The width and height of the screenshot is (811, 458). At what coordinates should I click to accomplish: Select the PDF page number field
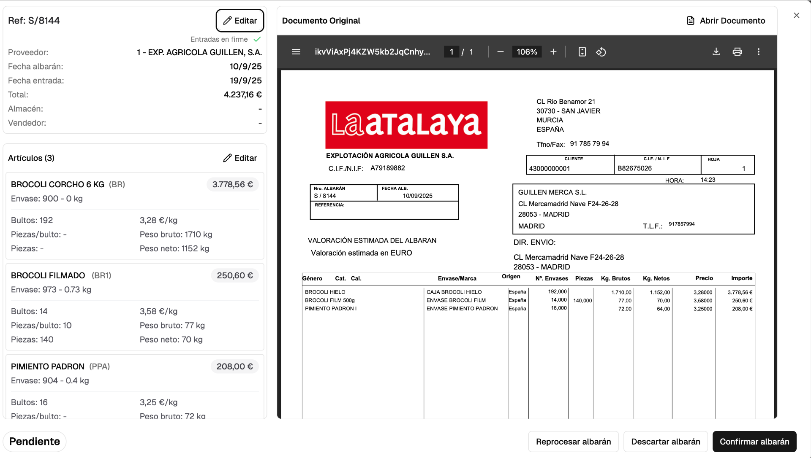click(452, 52)
